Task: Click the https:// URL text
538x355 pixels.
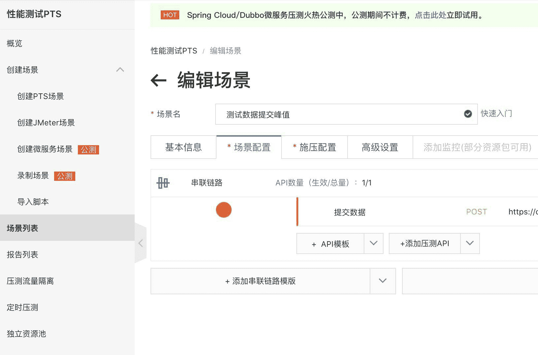Action: 523,212
